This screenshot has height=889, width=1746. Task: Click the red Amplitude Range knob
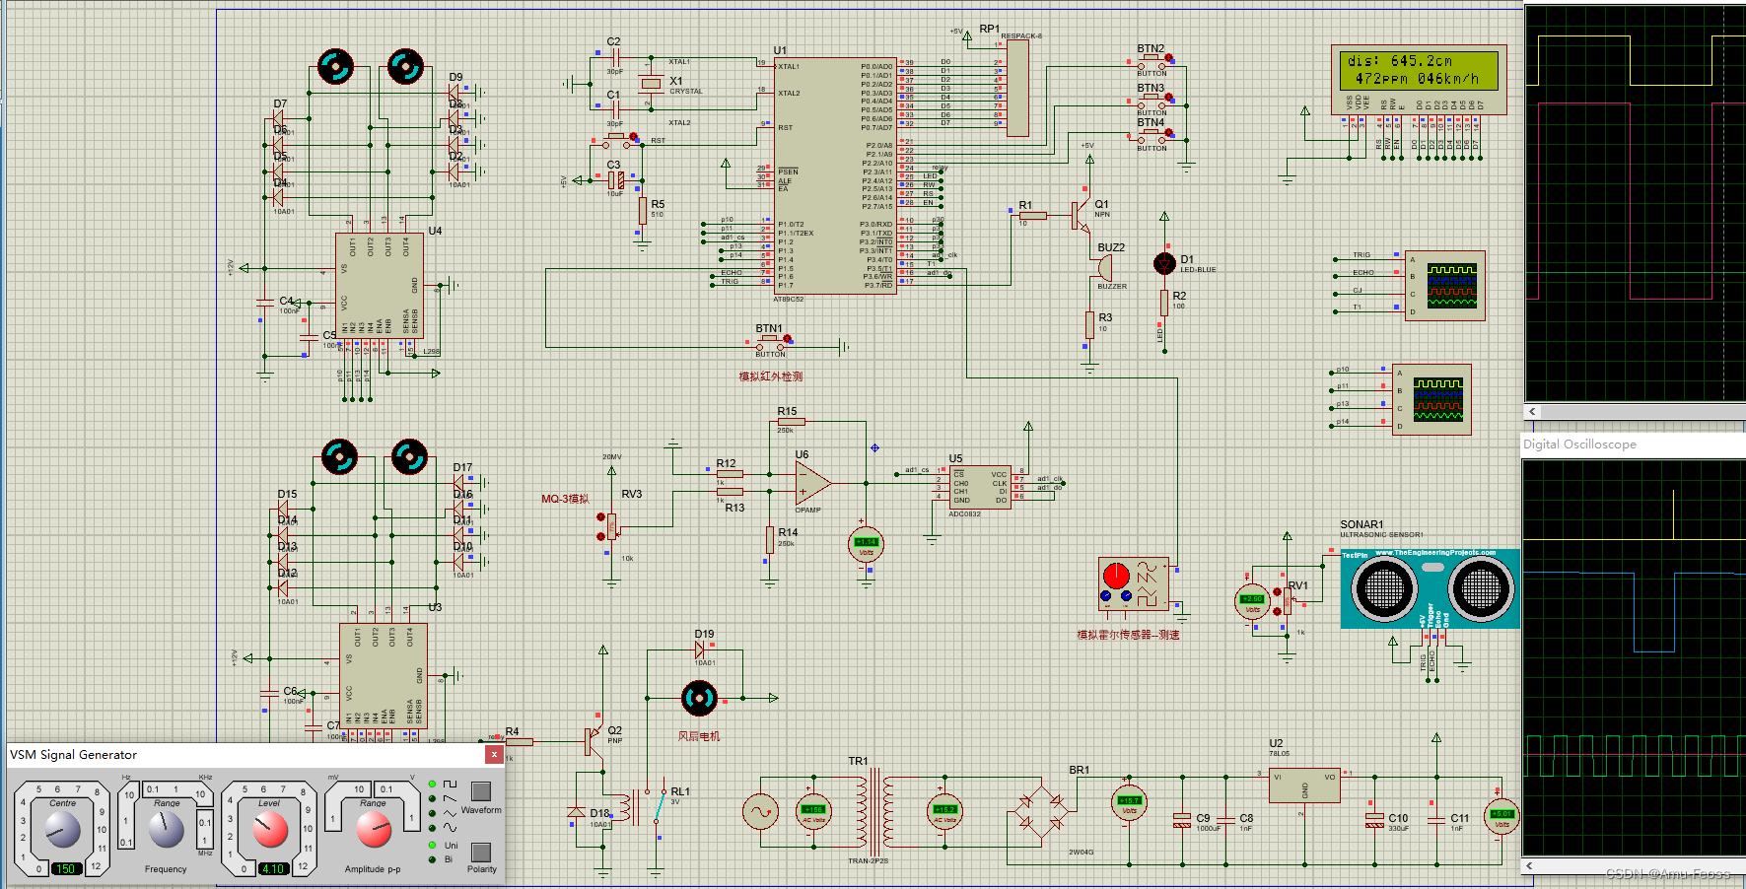coord(374,829)
